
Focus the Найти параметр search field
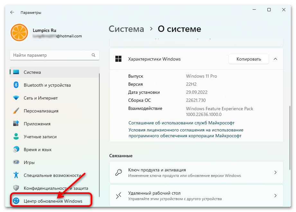tap(54, 55)
